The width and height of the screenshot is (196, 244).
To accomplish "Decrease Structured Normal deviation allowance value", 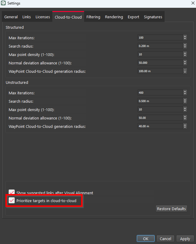I will point(185,64).
